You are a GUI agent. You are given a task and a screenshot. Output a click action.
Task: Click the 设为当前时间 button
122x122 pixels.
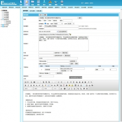click(63, 32)
